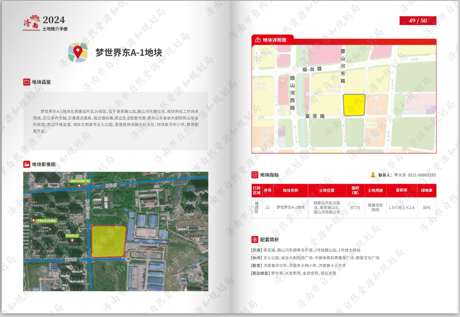Click the chart icon beside 地块指标
The width and height of the screenshot is (460, 317).
pyautogui.click(x=255, y=175)
